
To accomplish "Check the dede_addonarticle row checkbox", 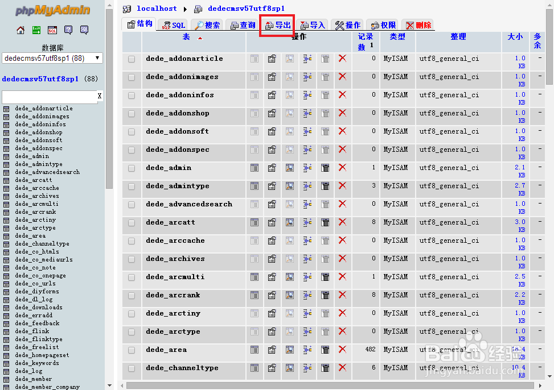I will [132, 59].
